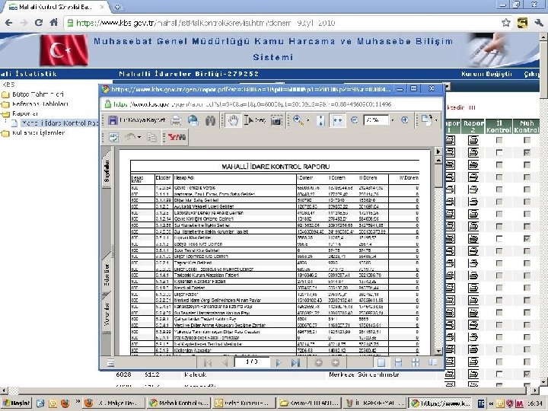Click the Kurum Değiştir link
This screenshot has width=548, height=411.
tap(486, 74)
